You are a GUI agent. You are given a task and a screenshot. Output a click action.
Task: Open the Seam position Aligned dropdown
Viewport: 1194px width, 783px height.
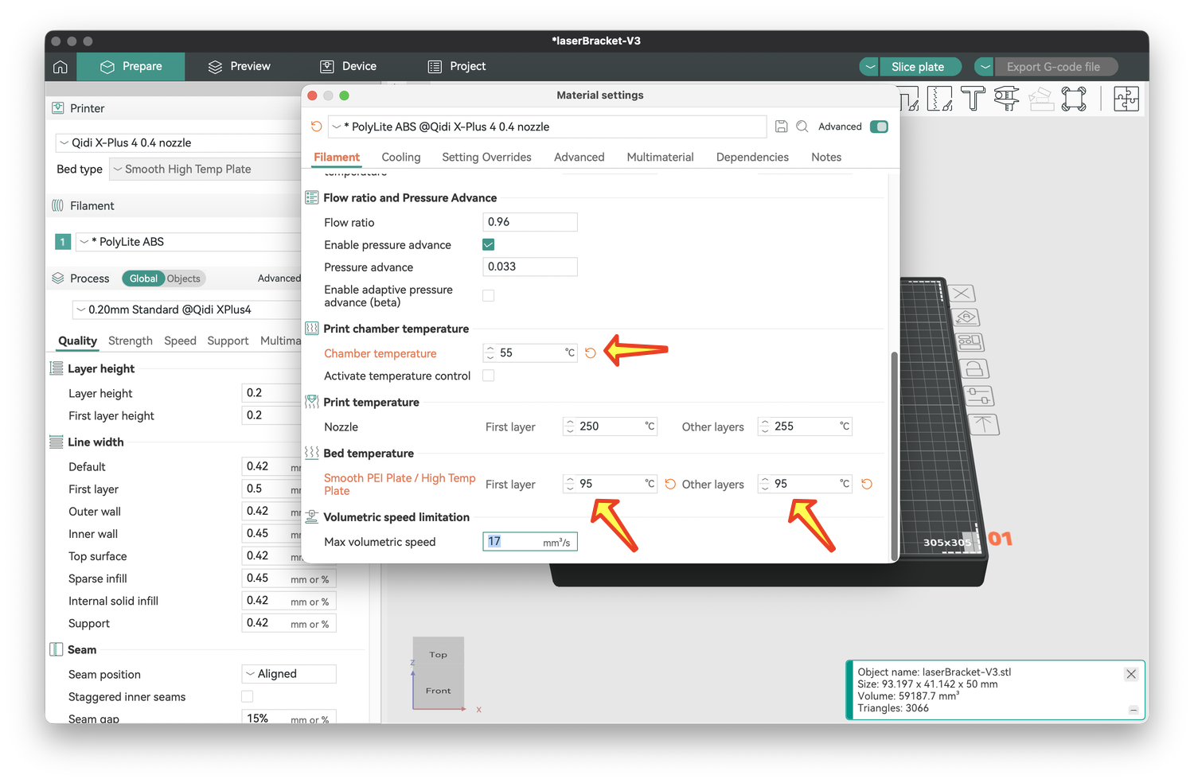click(289, 674)
